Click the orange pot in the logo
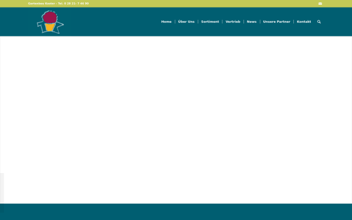 click(50, 27)
